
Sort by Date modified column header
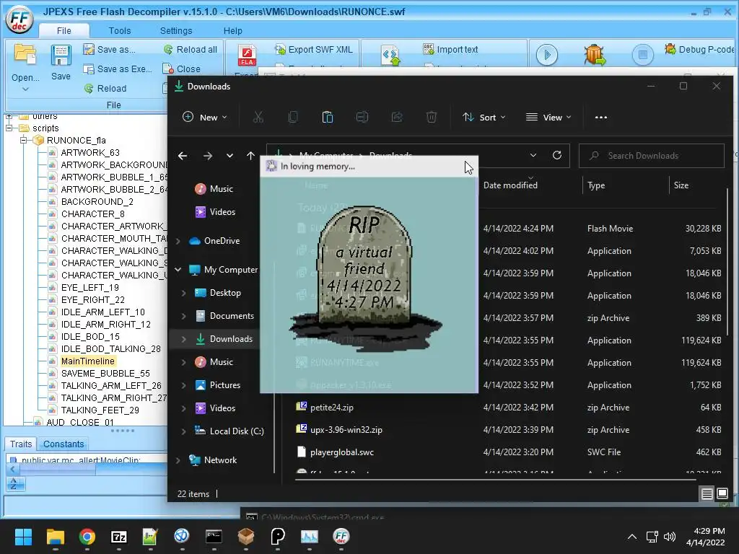click(x=510, y=185)
